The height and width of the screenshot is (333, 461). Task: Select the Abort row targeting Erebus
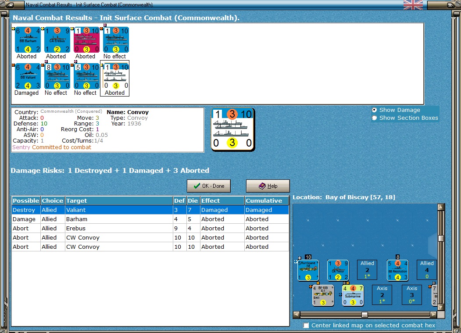click(150, 228)
